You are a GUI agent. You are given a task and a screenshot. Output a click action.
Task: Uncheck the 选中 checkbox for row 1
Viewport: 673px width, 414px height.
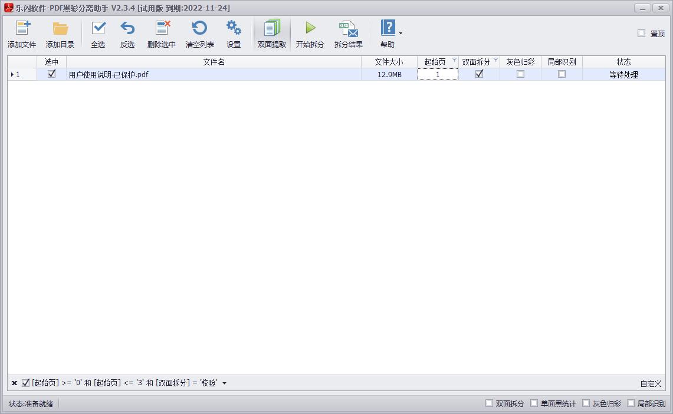pyautogui.click(x=51, y=74)
